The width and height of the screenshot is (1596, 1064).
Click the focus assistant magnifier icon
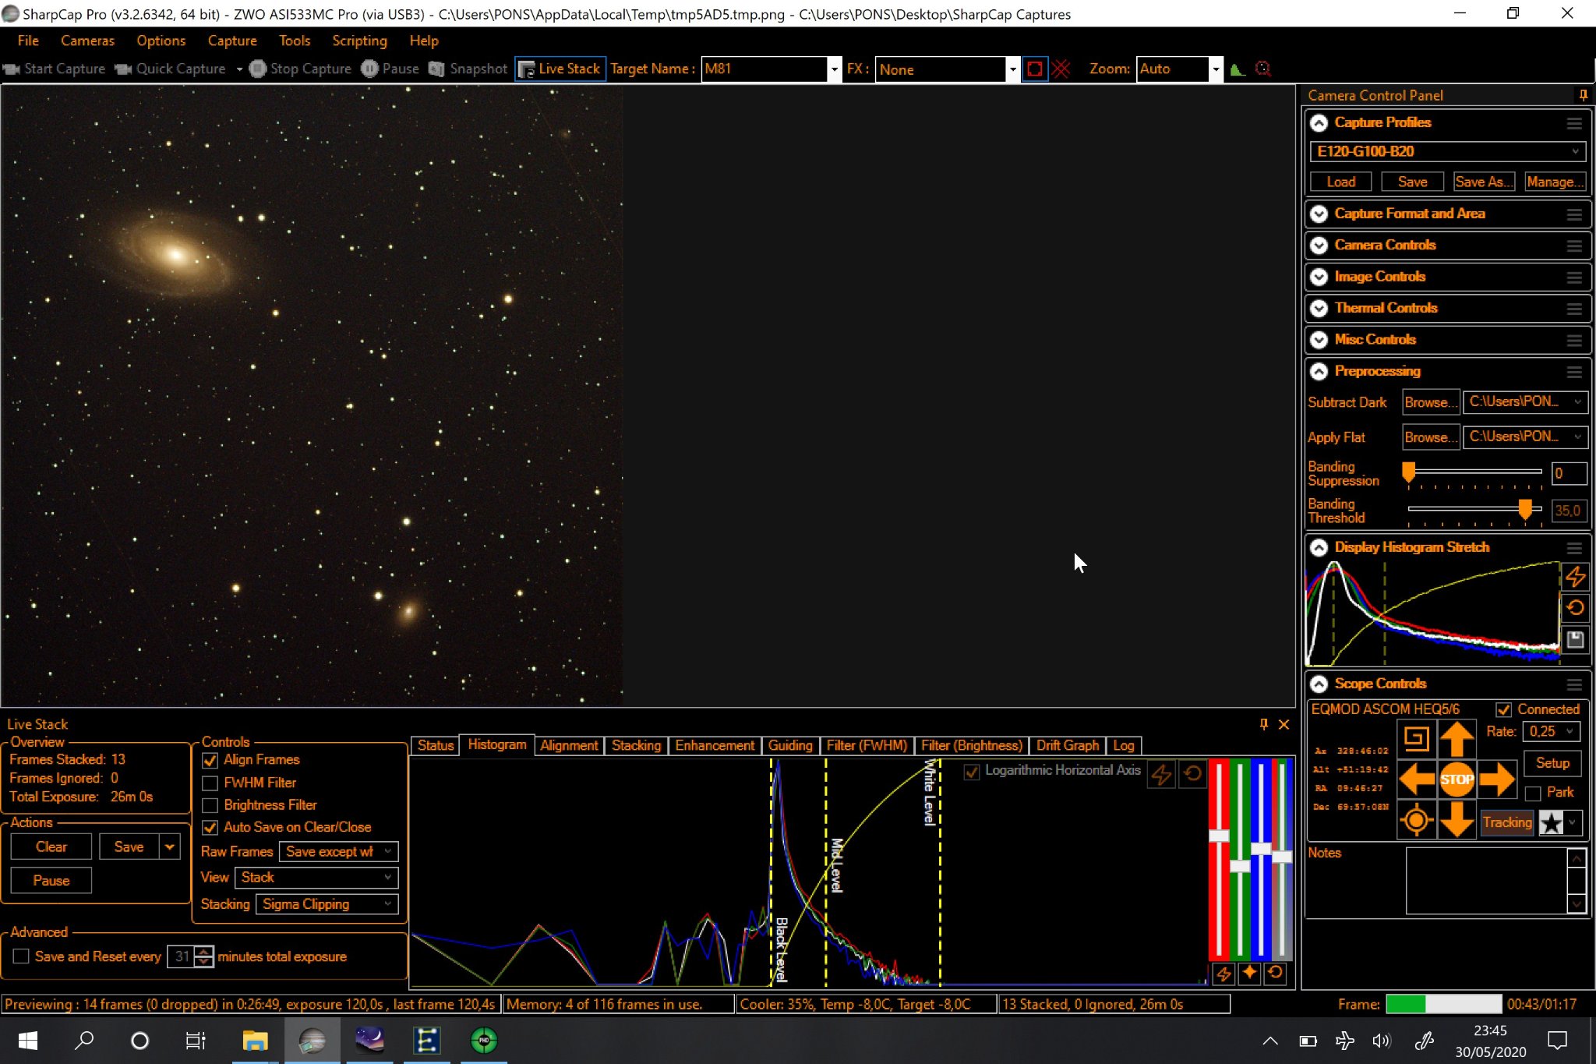pyautogui.click(x=1263, y=69)
